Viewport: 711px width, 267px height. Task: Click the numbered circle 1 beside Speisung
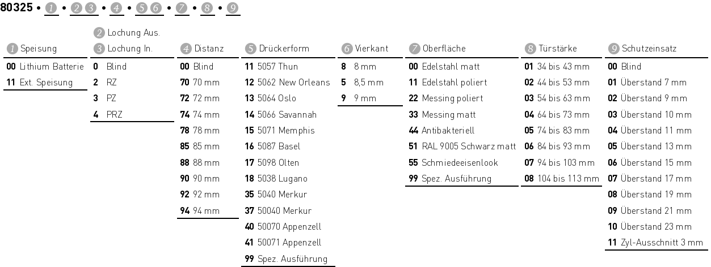point(11,49)
